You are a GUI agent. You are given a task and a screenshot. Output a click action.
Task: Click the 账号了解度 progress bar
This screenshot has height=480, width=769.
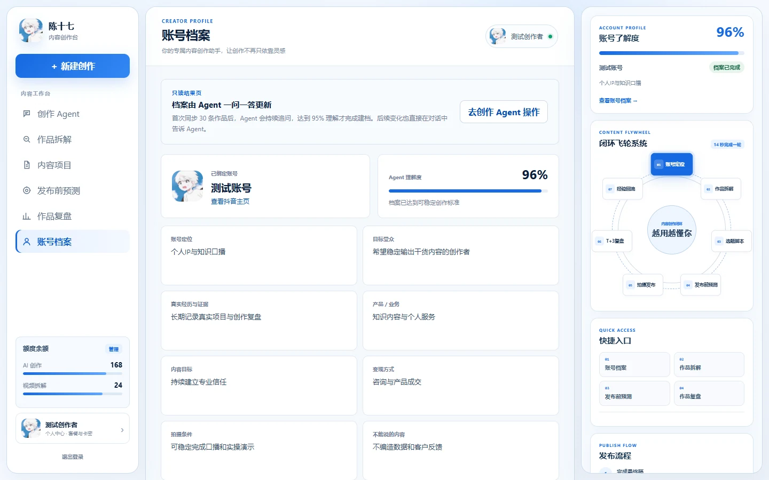coord(671,53)
